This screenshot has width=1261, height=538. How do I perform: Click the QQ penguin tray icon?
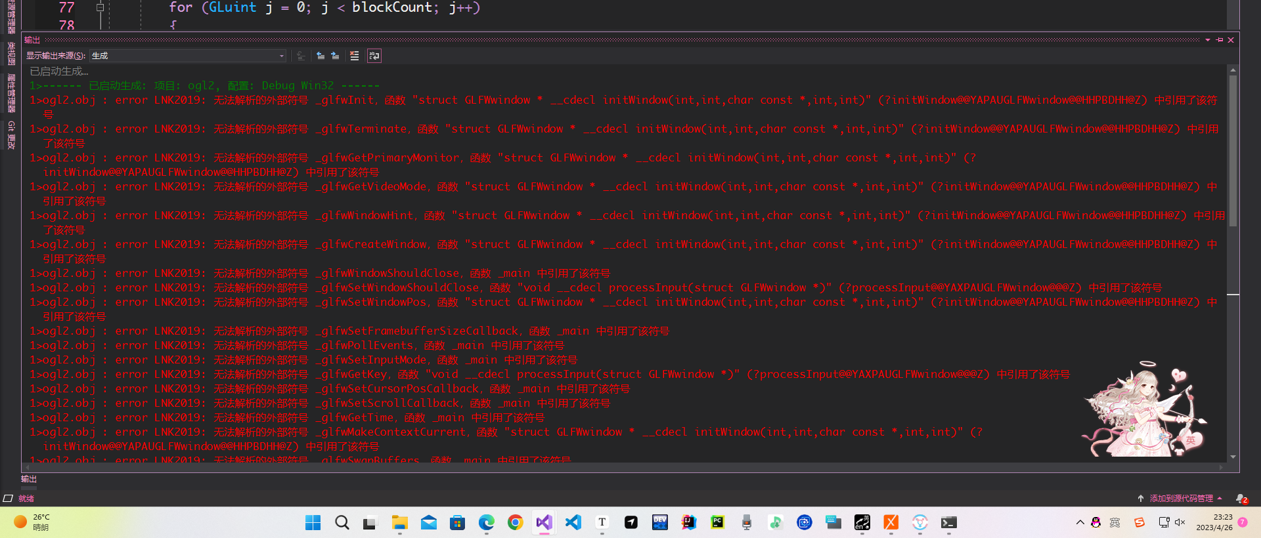(1095, 522)
